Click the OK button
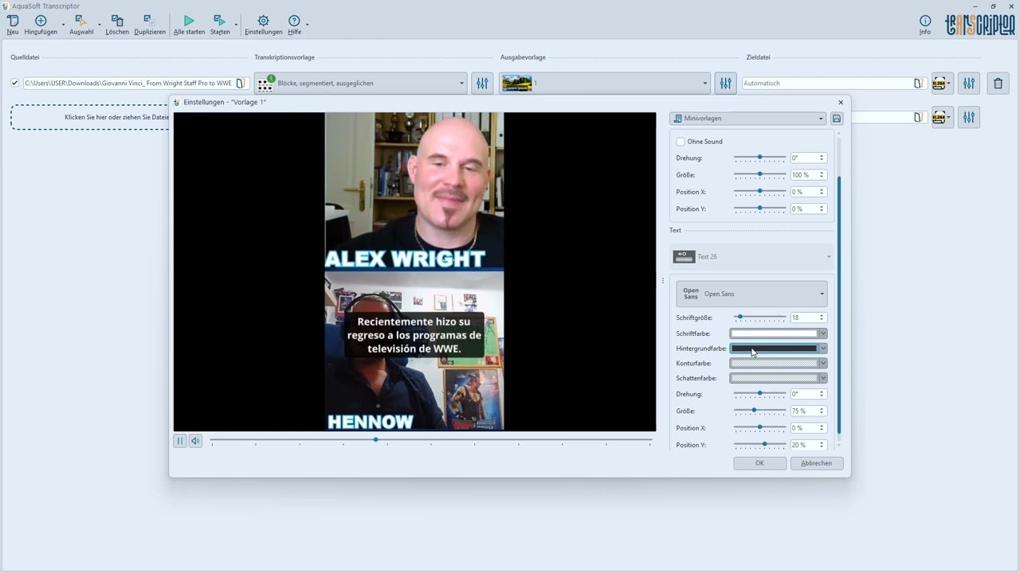 [x=759, y=463]
